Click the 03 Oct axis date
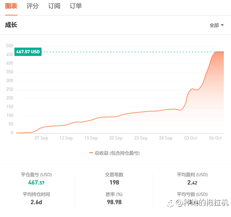Viewport: 231px width, 217px height. click(x=191, y=138)
